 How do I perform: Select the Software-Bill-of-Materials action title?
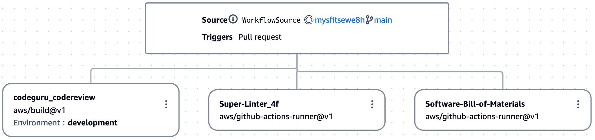point(475,104)
